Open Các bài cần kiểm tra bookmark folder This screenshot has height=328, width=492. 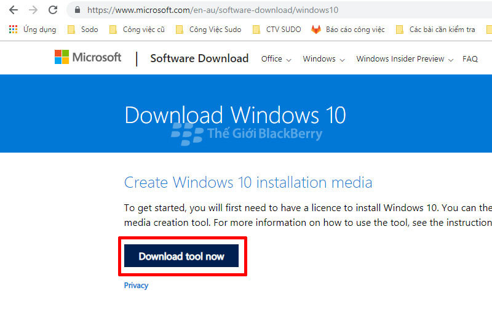click(435, 30)
